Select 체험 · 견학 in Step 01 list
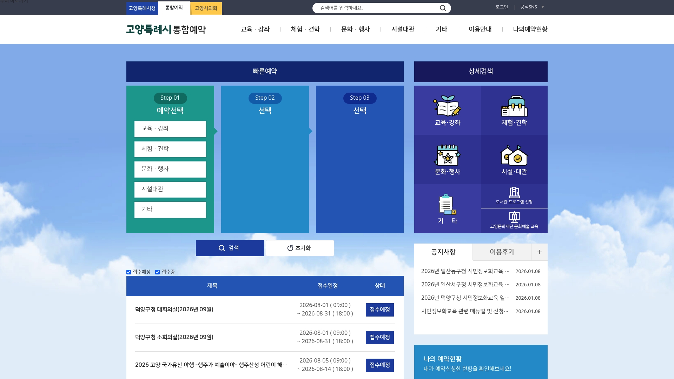This screenshot has width=674, height=379. click(170, 149)
